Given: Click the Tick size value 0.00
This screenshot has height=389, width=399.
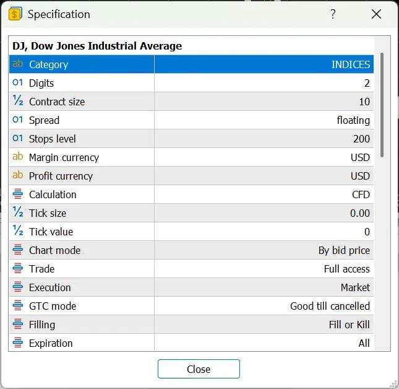Looking at the screenshot, I should 360,214.
